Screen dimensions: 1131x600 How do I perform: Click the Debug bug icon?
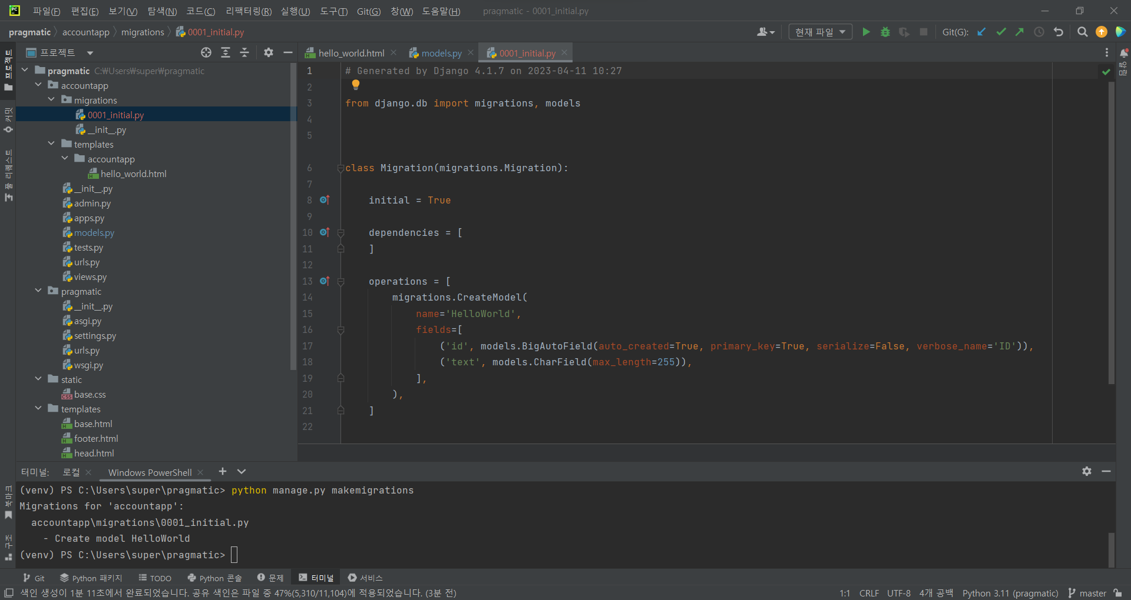pos(885,32)
